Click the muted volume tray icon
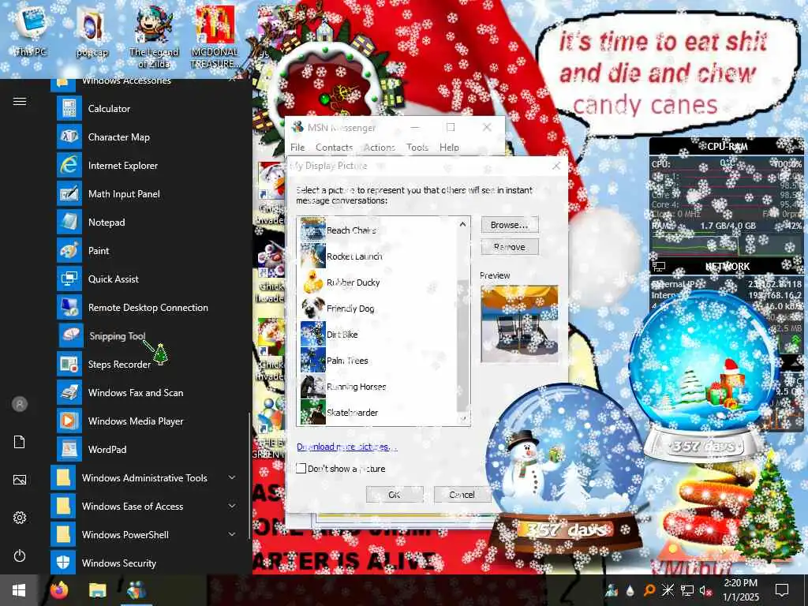The width and height of the screenshot is (808, 606). tap(705, 590)
